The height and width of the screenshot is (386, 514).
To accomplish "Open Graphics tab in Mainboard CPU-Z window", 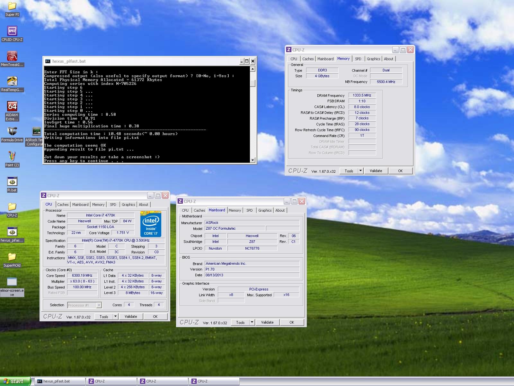I will click(x=265, y=210).
